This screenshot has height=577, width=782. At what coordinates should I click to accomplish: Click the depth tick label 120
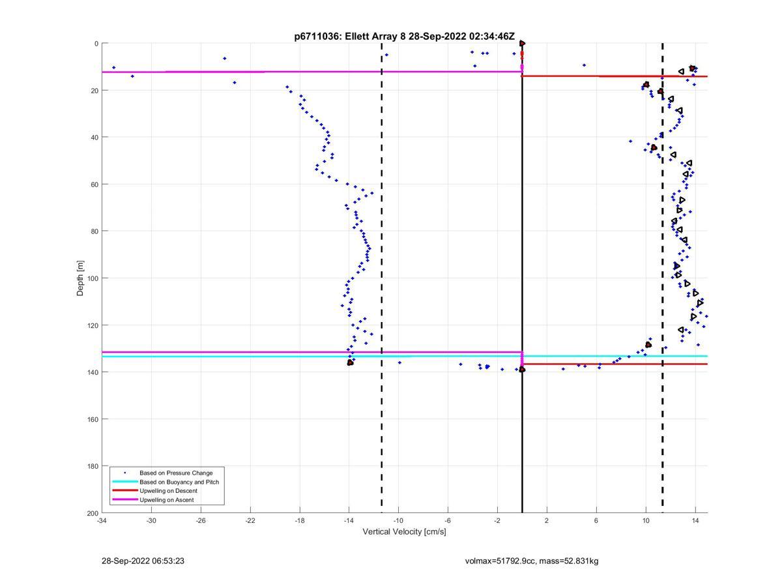(x=93, y=325)
